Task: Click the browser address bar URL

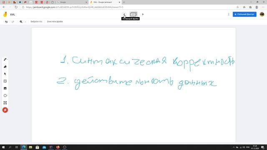Action: [75, 7]
